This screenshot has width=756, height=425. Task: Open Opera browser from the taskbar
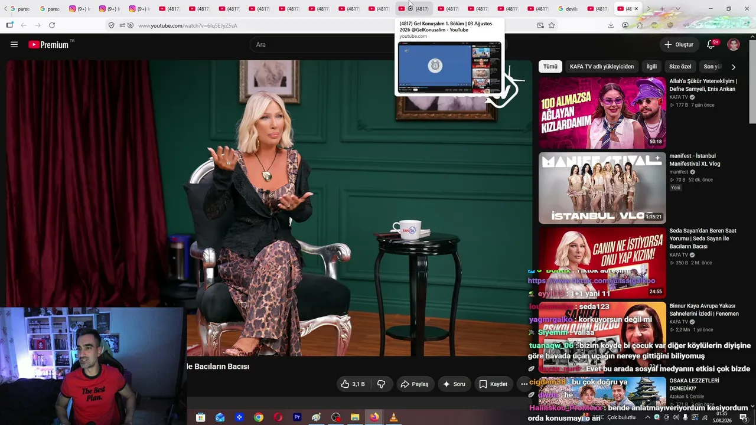(278, 417)
